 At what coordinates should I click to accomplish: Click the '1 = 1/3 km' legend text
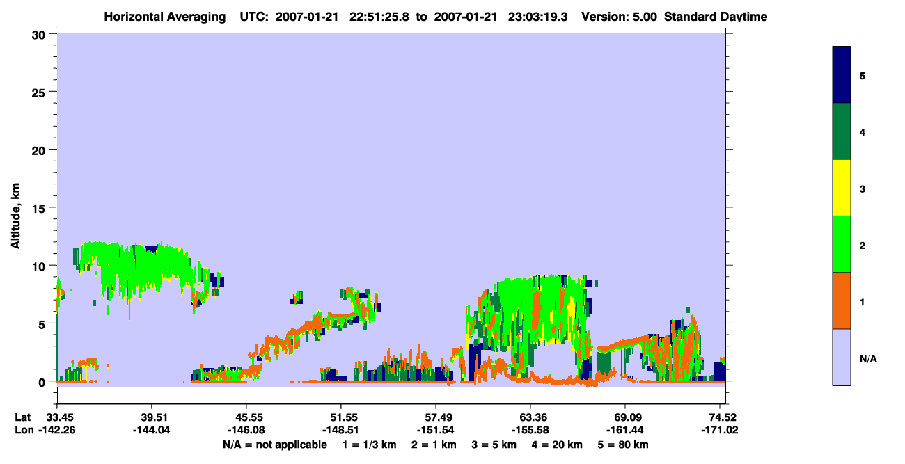pos(368,444)
